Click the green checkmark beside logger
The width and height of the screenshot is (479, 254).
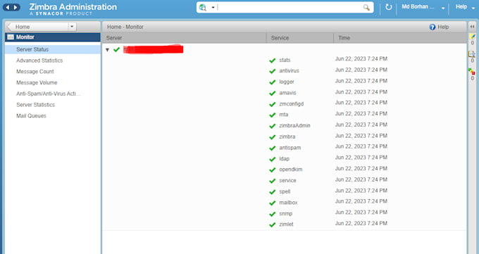click(272, 82)
